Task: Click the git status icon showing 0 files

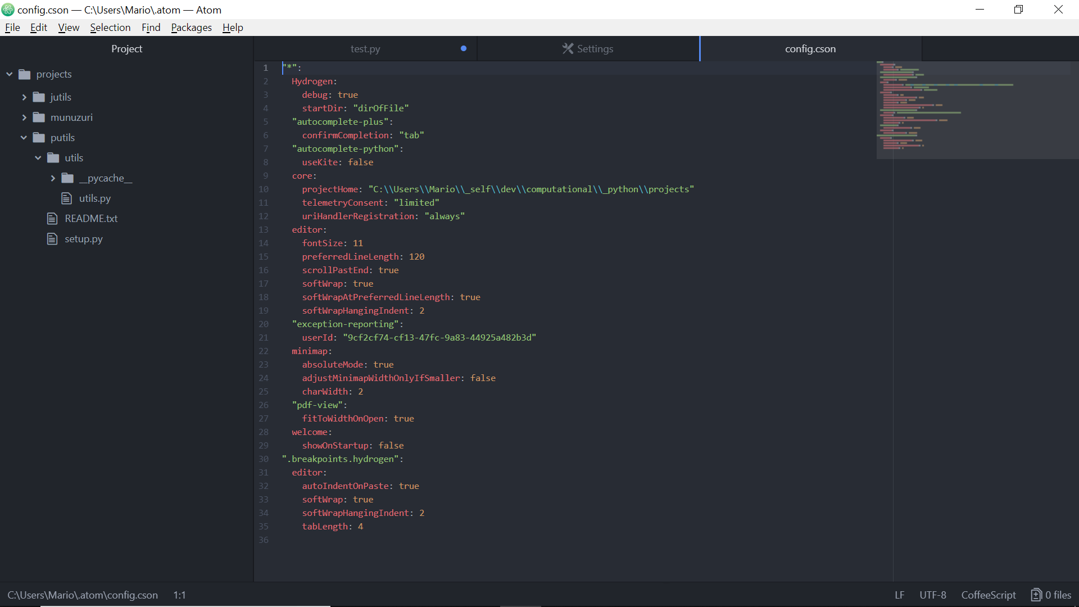Action: point(1037,595)
